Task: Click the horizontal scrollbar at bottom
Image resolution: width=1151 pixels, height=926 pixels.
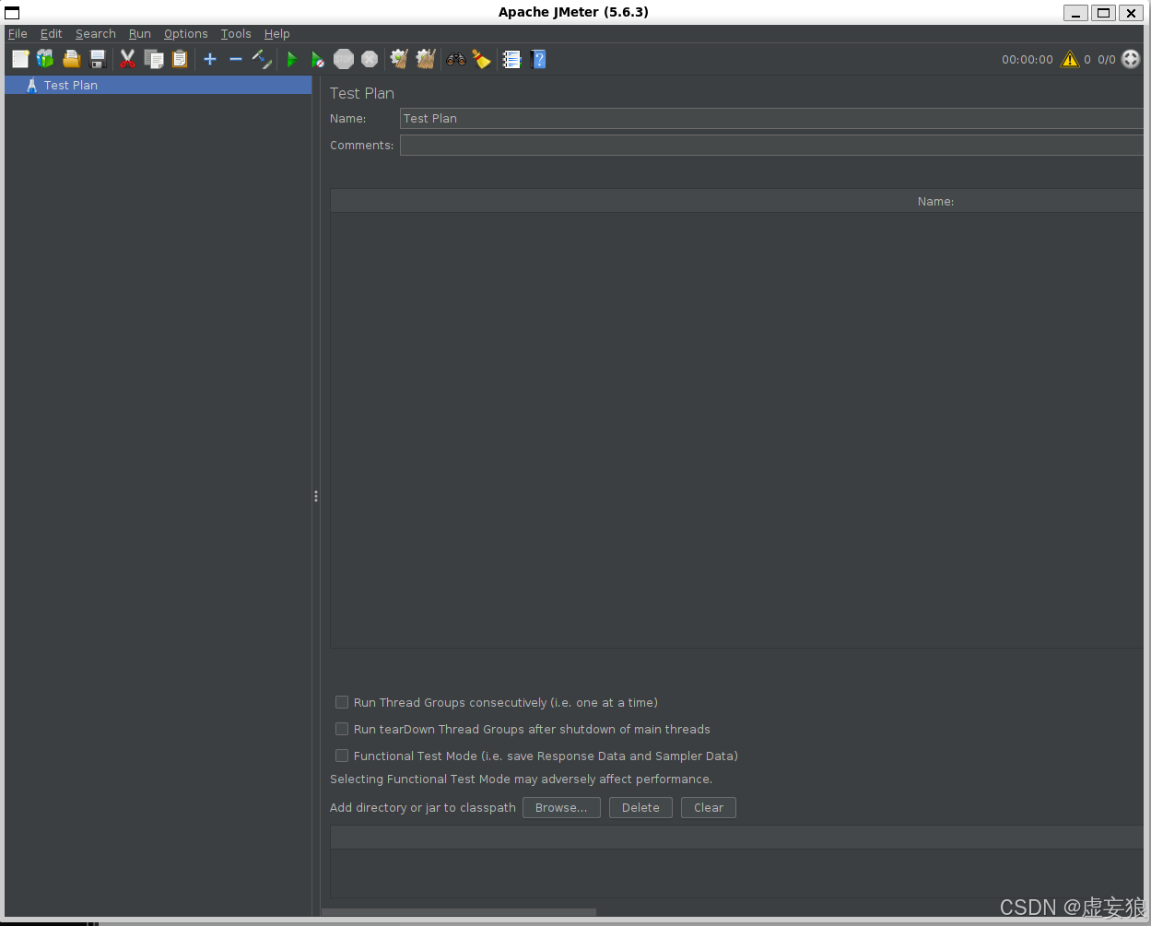Action: (x=459, y=912)
